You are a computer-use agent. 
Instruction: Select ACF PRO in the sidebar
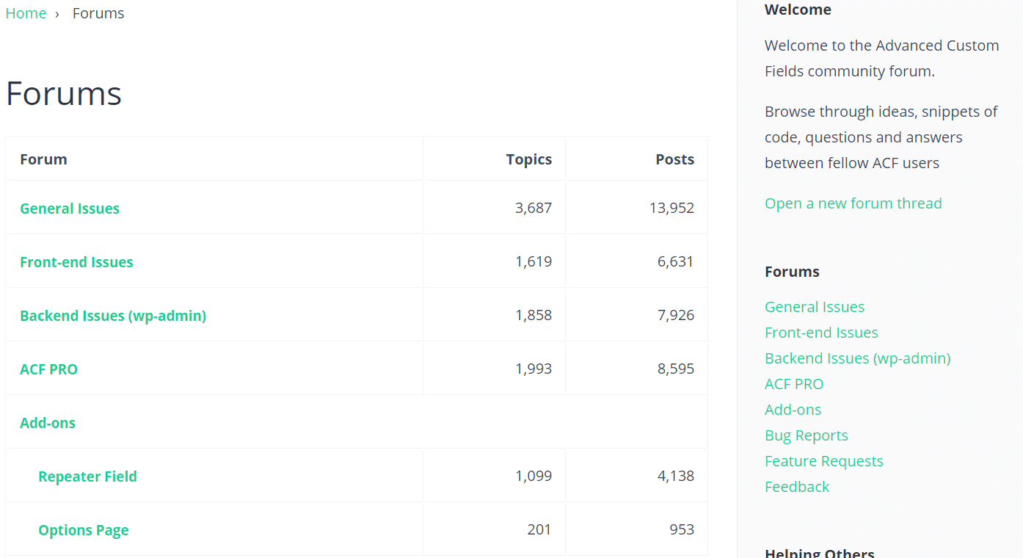coord(794,384)
